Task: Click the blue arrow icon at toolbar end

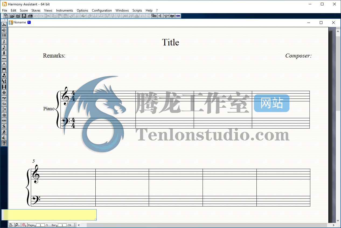Action: click(178, 16)
